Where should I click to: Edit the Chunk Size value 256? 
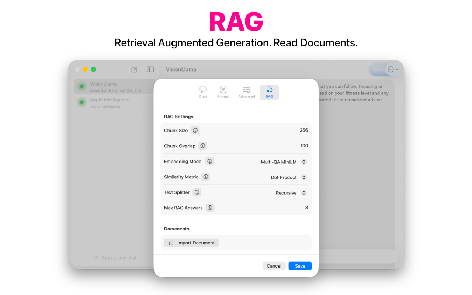click(x=303, y=130)
